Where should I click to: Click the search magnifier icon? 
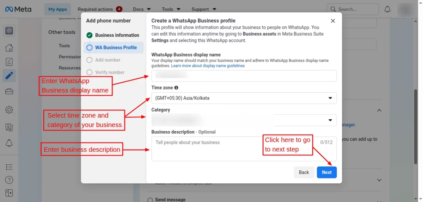click(333, 9)
